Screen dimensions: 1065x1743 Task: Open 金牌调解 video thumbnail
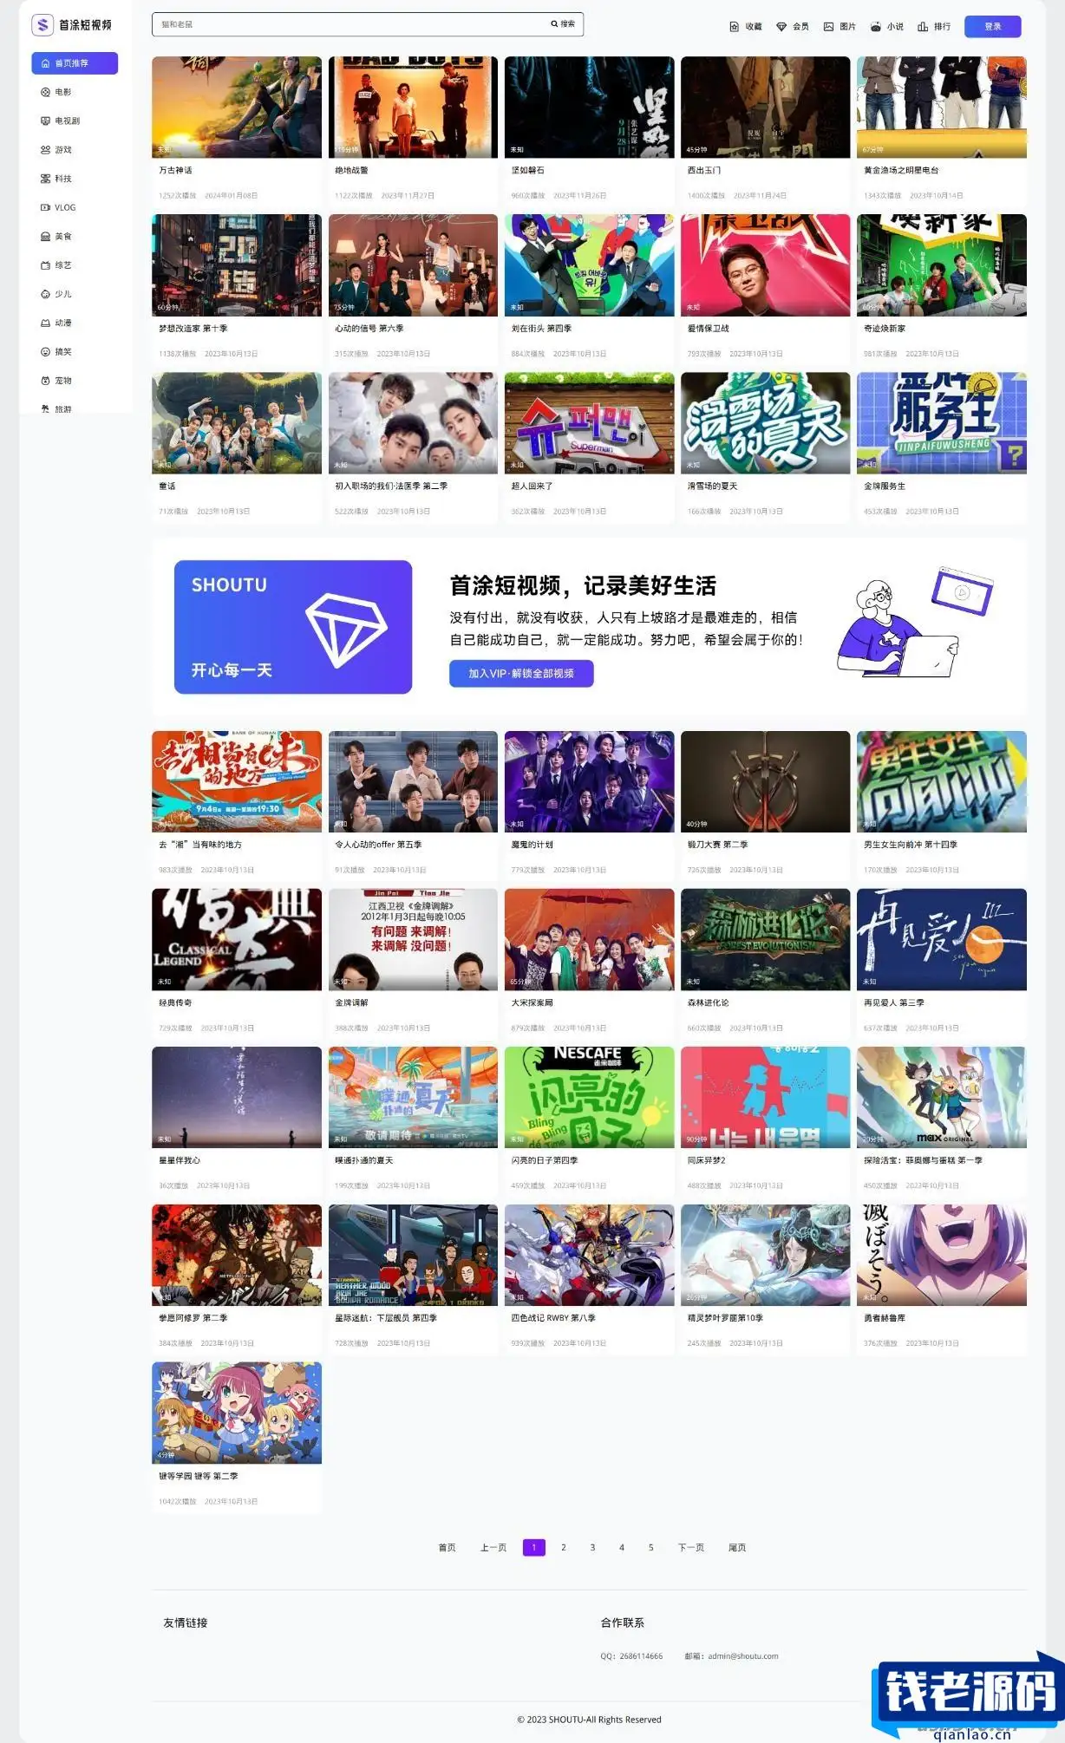click(413, 939)
